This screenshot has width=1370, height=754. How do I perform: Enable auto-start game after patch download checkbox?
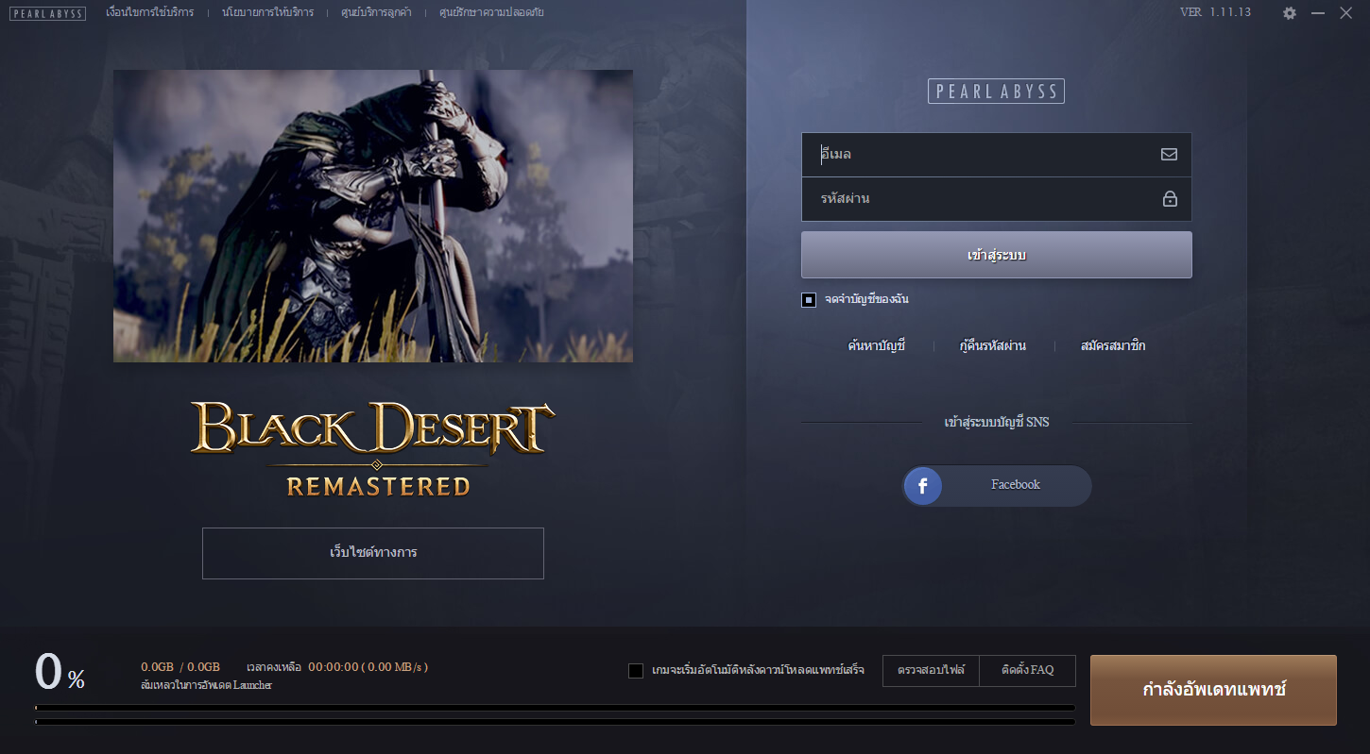coord(636,671)
